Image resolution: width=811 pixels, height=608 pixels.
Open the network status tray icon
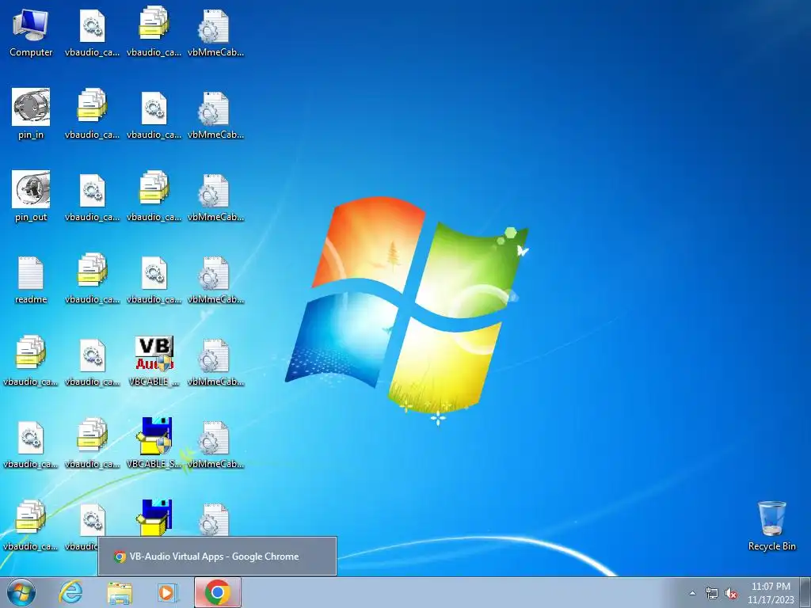(x=712, y=593)
